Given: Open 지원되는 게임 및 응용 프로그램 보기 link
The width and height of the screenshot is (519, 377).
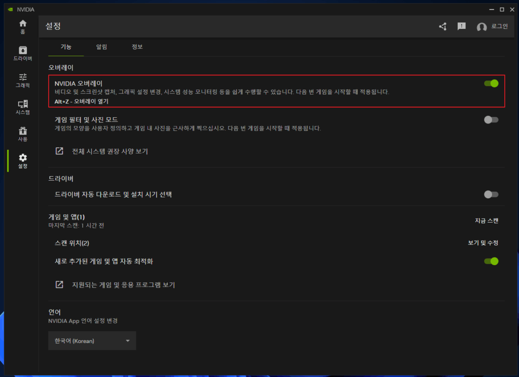Looking at the screenshot, I should (x=124, y=285).
